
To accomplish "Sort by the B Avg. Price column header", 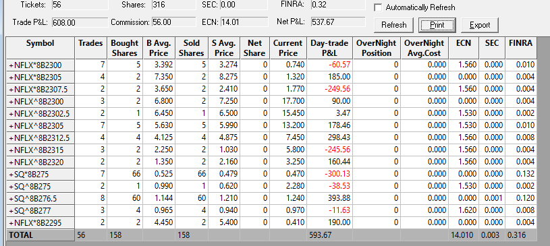I will tap(159, 48).
